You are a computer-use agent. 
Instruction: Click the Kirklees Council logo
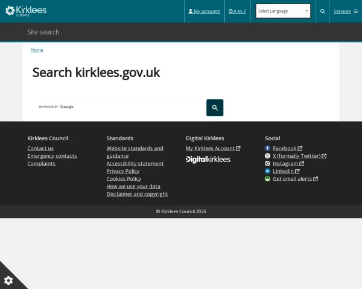pyautogui.click(x=26, y=11)
